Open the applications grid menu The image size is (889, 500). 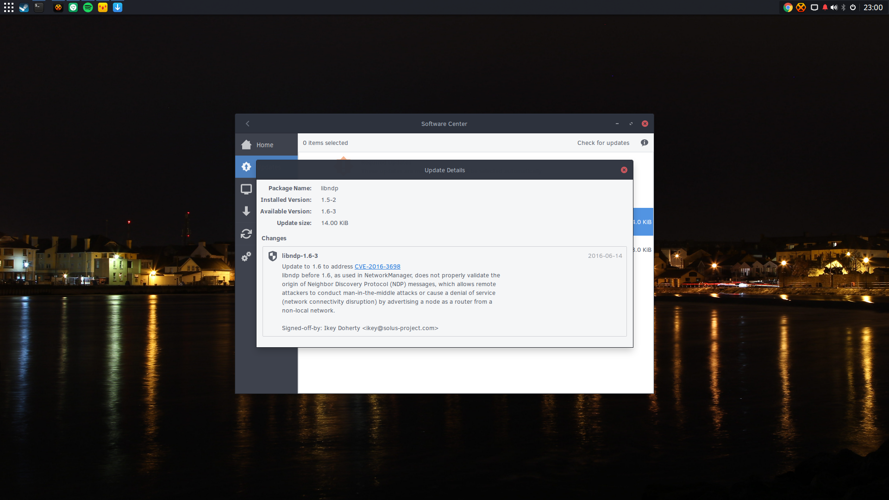click(x=9, y=7)
